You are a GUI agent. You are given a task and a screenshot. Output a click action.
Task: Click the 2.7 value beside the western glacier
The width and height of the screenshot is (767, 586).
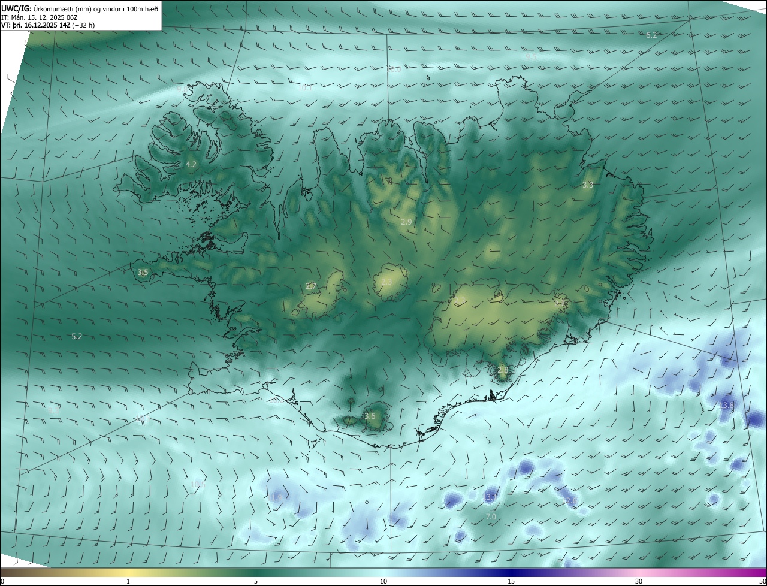point(310,286)
